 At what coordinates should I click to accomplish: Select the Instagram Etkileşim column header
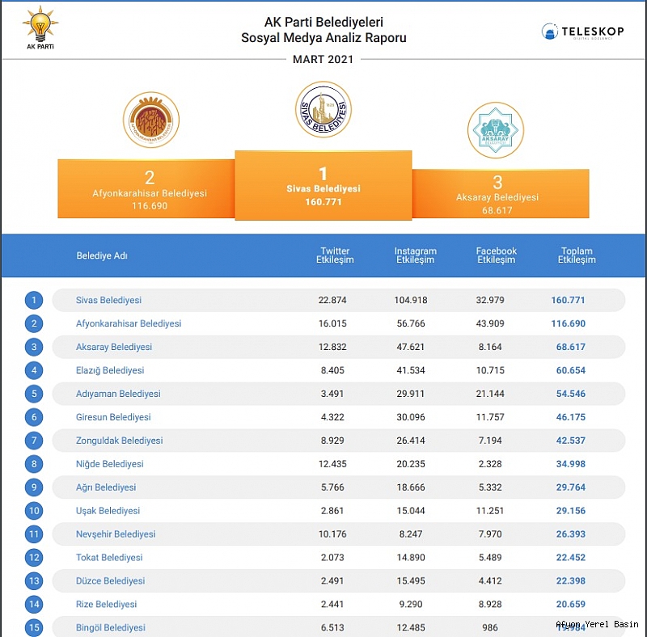[x=415, y=255]
